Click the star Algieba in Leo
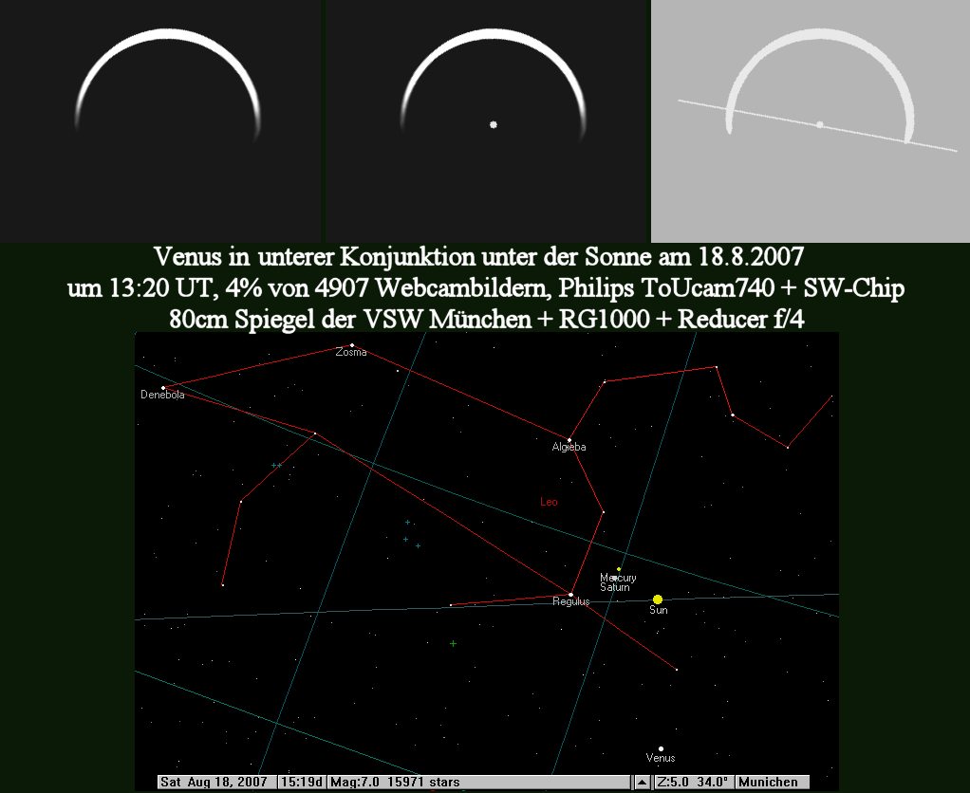Viewport: 970px width, 793px height. (569, 438)
